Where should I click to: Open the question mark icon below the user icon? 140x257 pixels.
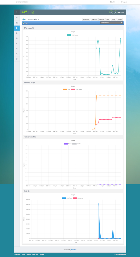click(x=17, y=38)
